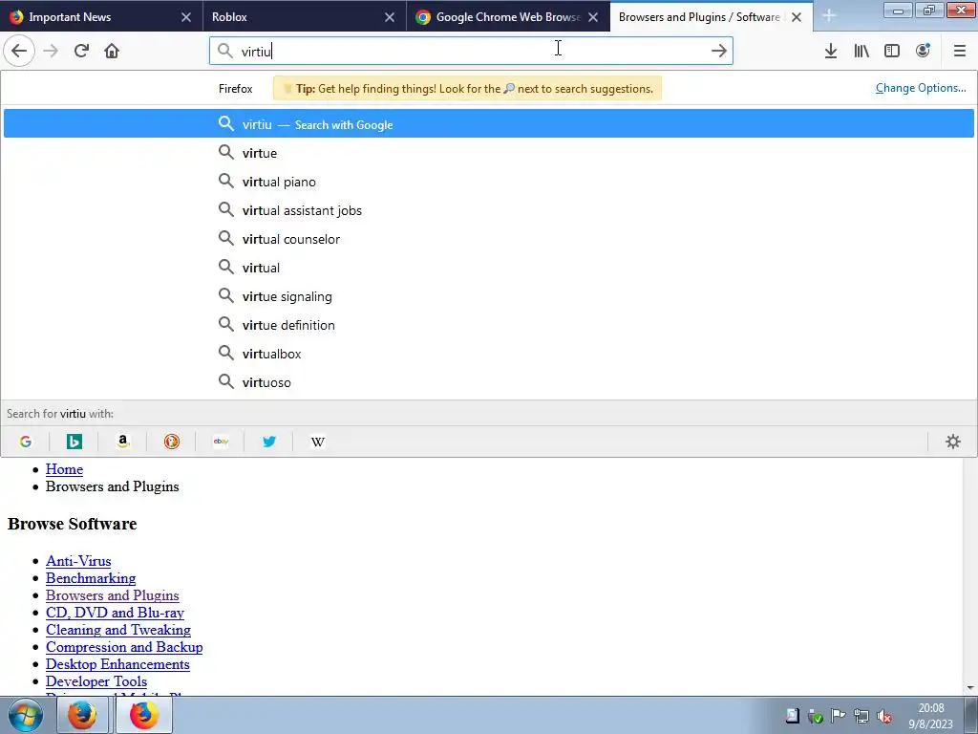Image resolution: width=978 pixels, height=734 pixels.
Task: Open the Firefox home page icon
Action: (x=112, y=51)
